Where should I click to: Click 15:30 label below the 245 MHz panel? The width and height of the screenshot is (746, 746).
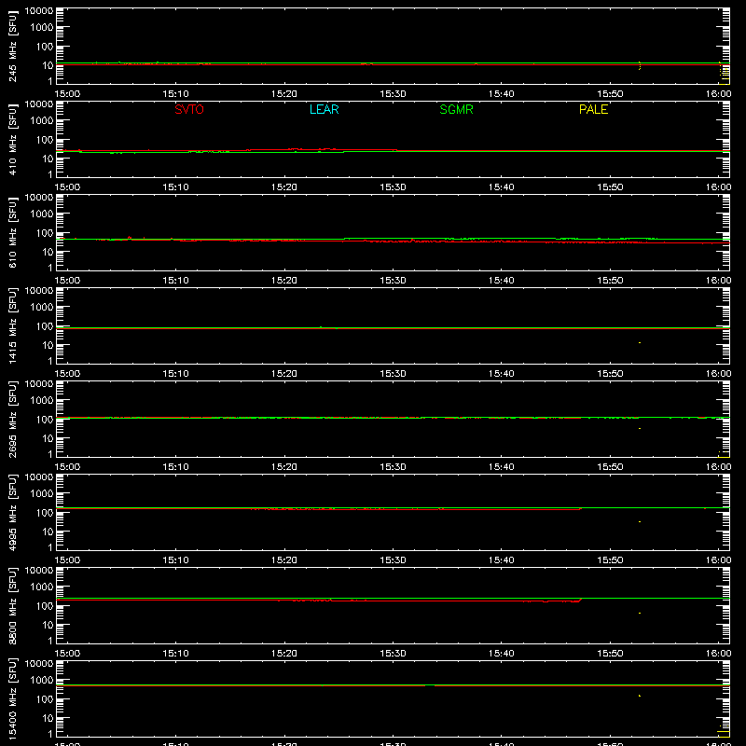[393, 94]
